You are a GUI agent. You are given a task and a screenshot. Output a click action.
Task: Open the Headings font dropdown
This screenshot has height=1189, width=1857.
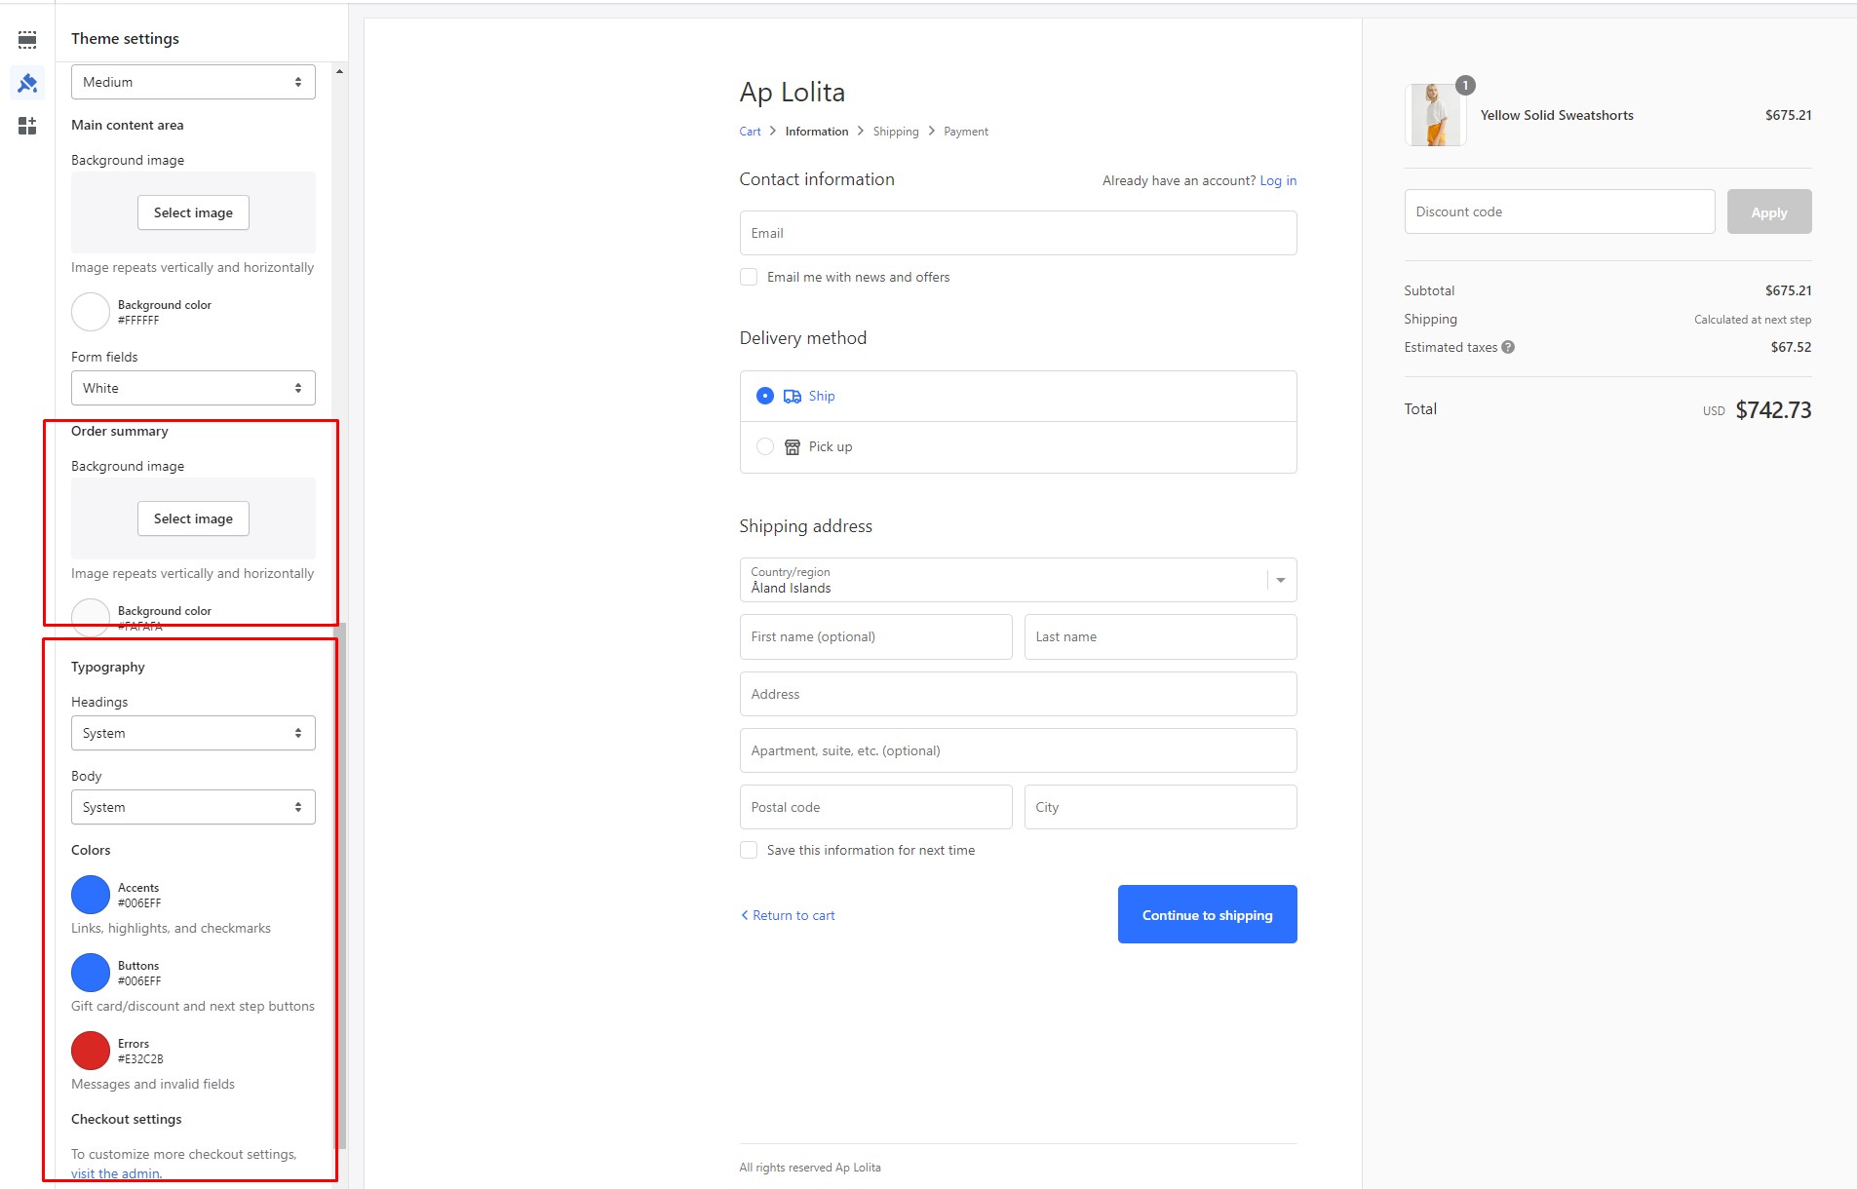click(x=193, y=733)
